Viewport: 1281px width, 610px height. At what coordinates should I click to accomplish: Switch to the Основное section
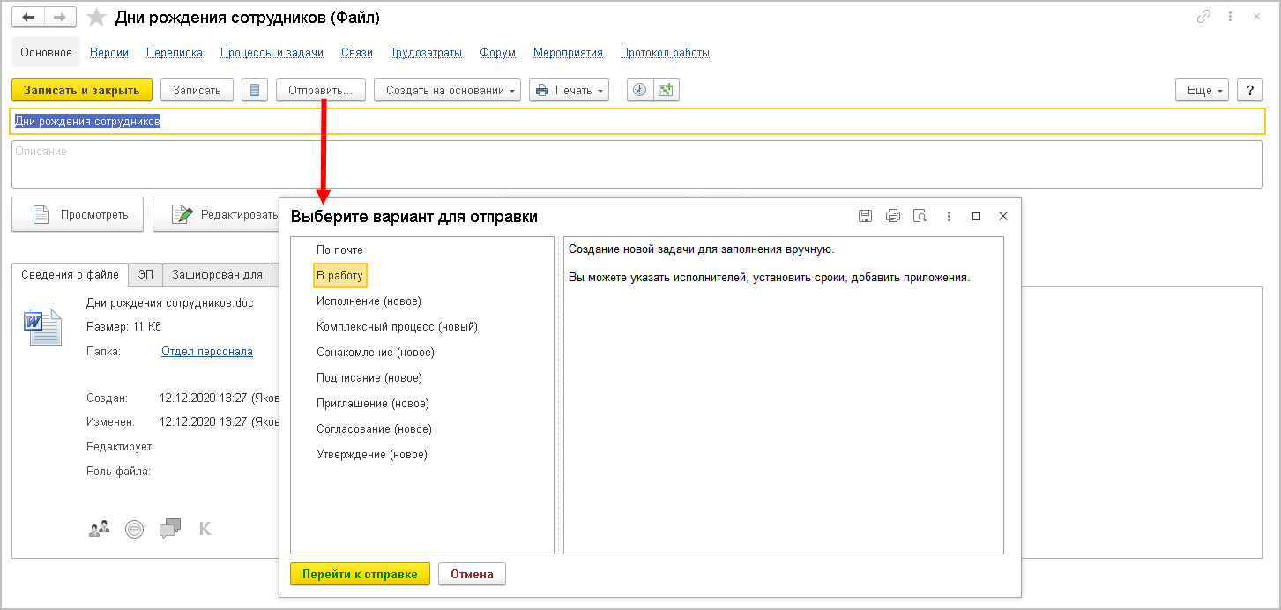pyautogui.click(x=46, y=53)
